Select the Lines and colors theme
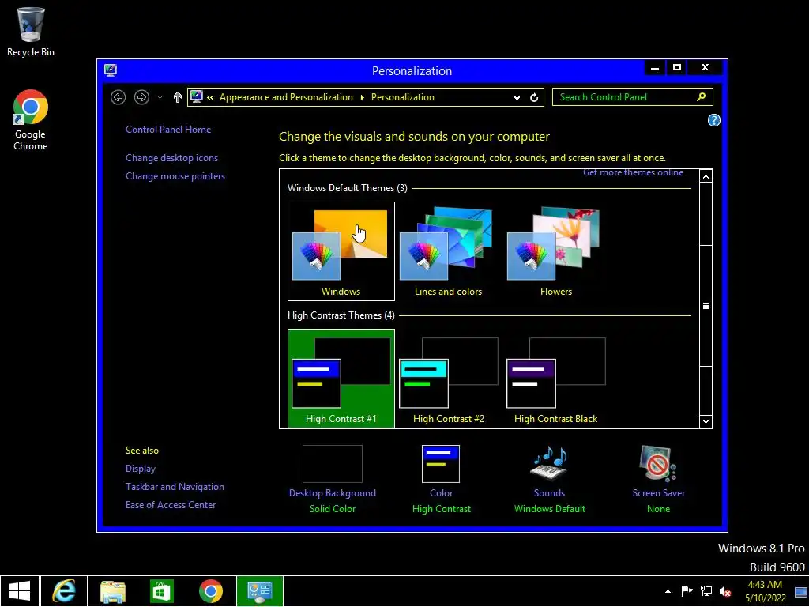This screenshot has height=607, width=809. point(449,251)
